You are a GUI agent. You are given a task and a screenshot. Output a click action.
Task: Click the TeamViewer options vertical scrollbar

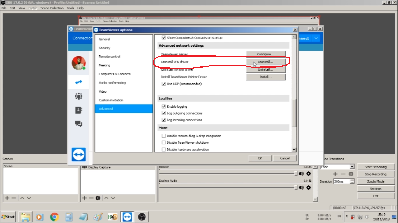tap(294, 93)
